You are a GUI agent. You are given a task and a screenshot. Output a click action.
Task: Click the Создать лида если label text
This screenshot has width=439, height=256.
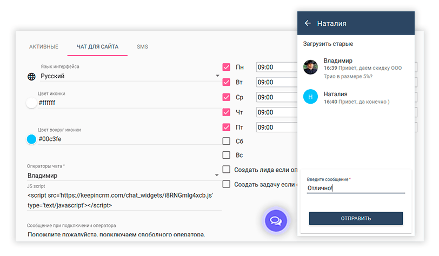pos(265,170)
